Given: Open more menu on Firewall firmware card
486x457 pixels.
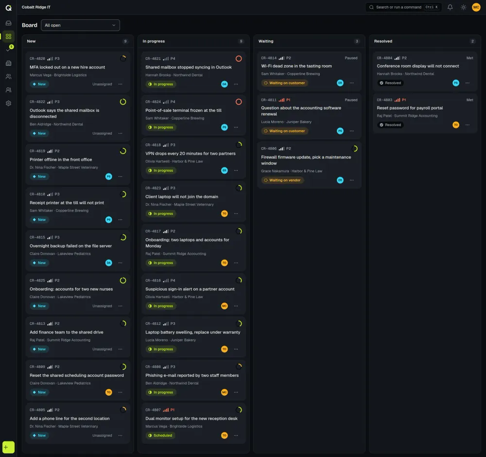Looking at the screenshot, I should (351, 180).
